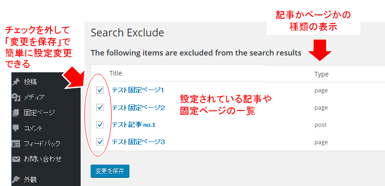The width and height of the screenshot is (385, 186).
Task: Click the pages icon beside 固定ページ
Action: (15, 113)
